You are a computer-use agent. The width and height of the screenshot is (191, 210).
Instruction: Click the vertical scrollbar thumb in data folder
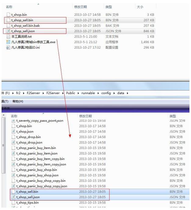[x=3, y=145]
